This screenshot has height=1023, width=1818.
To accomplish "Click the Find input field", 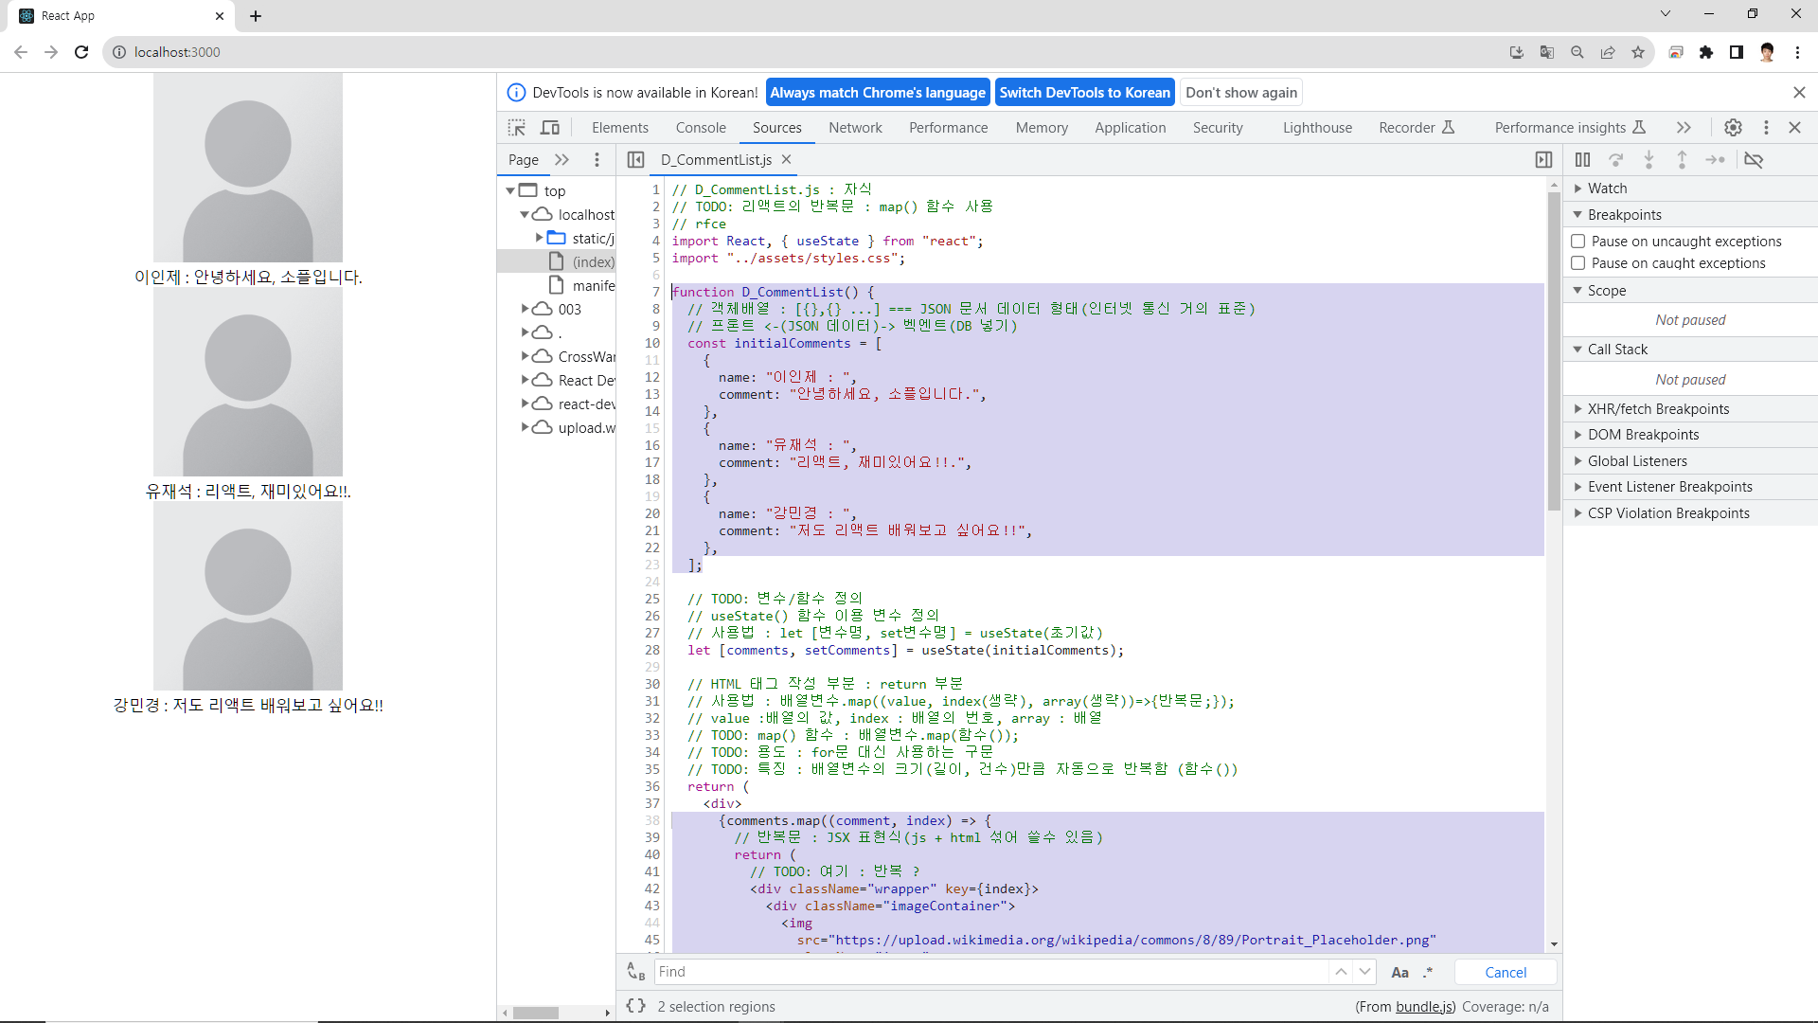I will (x=989, y=972).
